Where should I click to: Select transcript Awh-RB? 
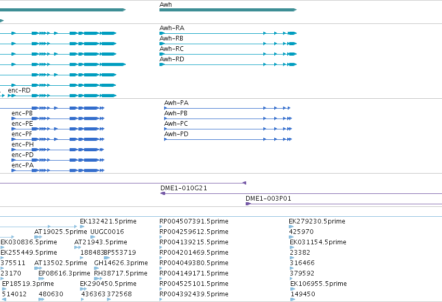[228, 44]
